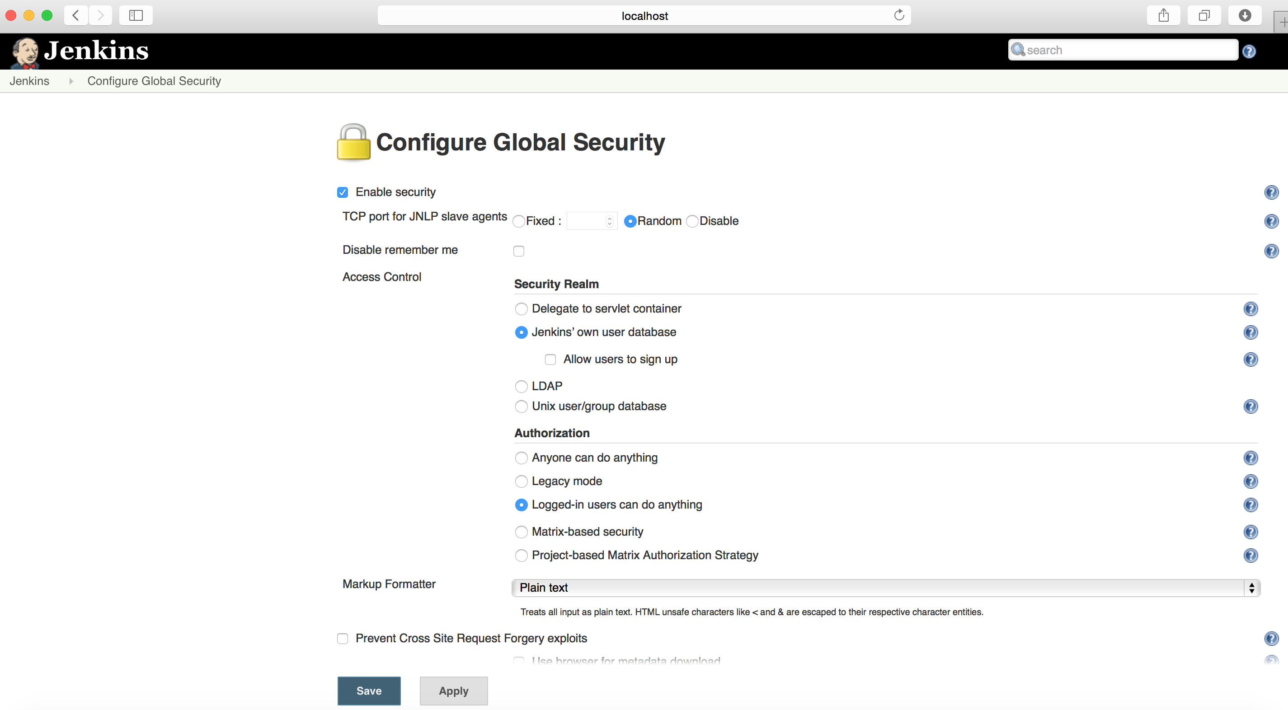1288x710 pixels.
Task: Click the Configure Global Security heading
Action: [x=520, y=142]
